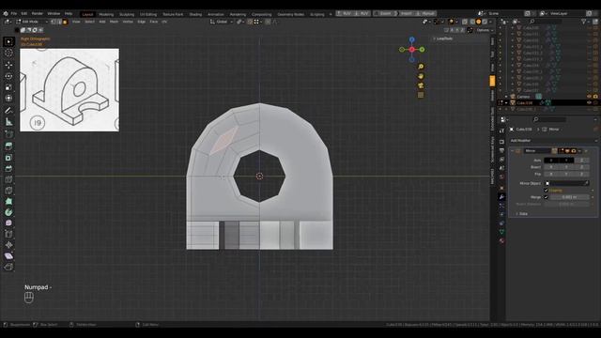Image resolution: width=601 pixels, height=338 pixels.
Task: Select the Scale tool
Action: pyautogui.click(x=8, y=87)
